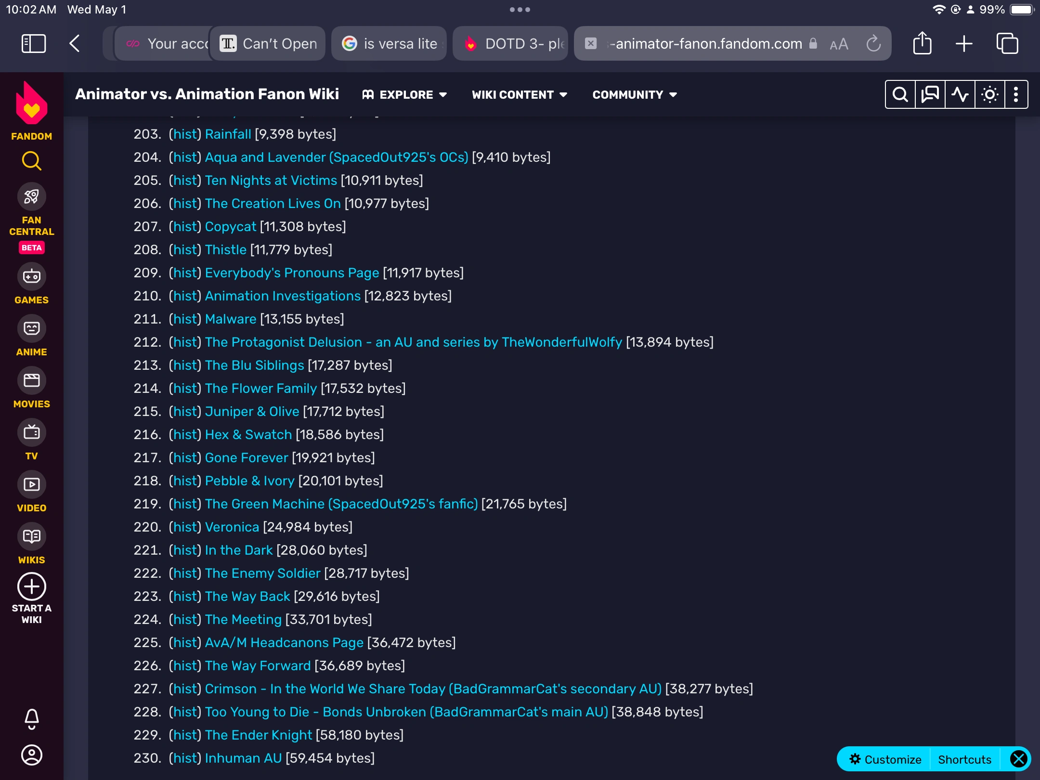Switch to the 'is versa lite' Google tab

389,44
